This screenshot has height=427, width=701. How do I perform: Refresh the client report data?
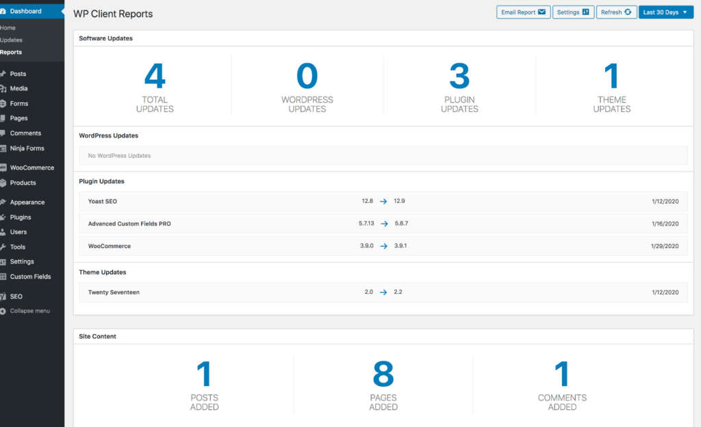616,12
